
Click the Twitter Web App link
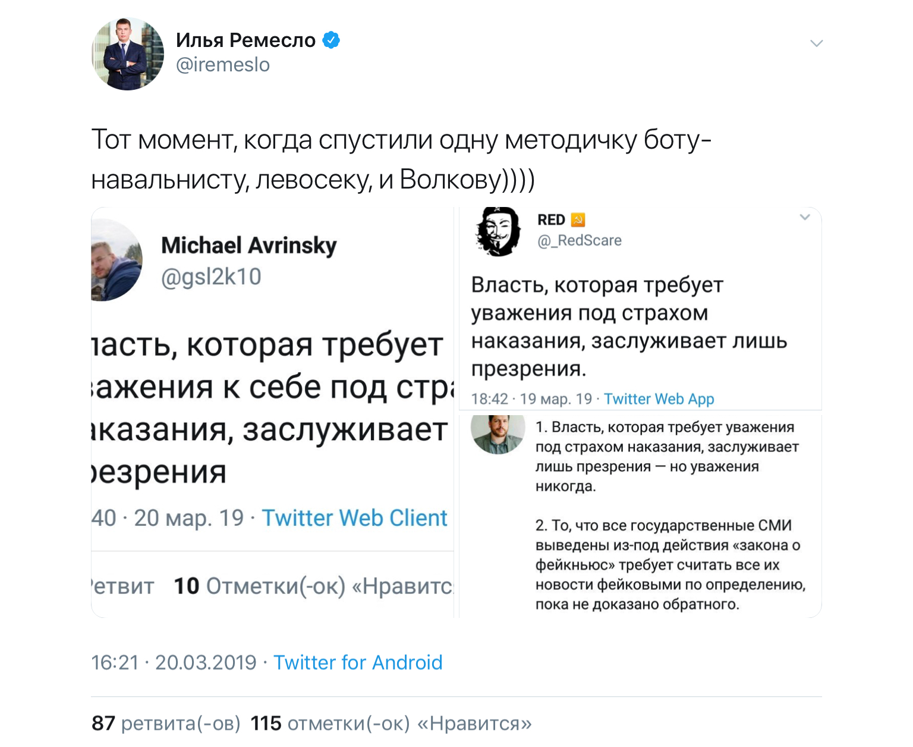[659, 399]
